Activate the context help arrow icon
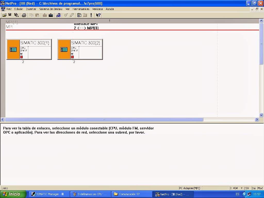Viewport: 264px width, 198px height. click(x=98, y=15)
